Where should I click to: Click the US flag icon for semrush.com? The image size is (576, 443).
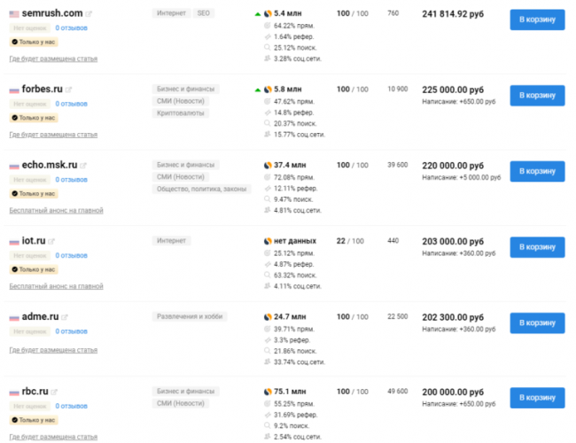14,14
